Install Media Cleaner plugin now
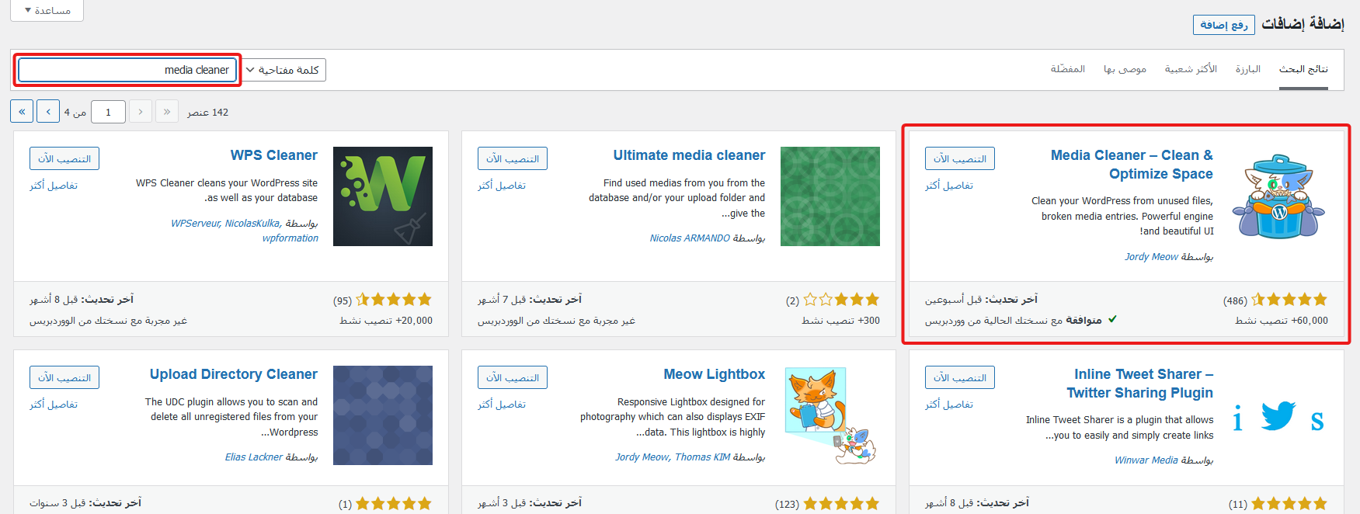The width and height of the screenshot is (1360, 514). pyautogui.click(x=959, y=158)
